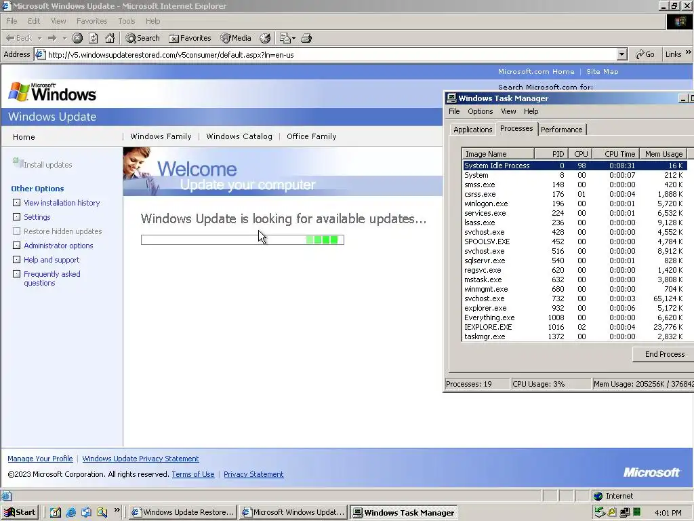The width and height of the screenshot is (694, 521).
Task: Click View installation history link
Action: coord(62,203)
